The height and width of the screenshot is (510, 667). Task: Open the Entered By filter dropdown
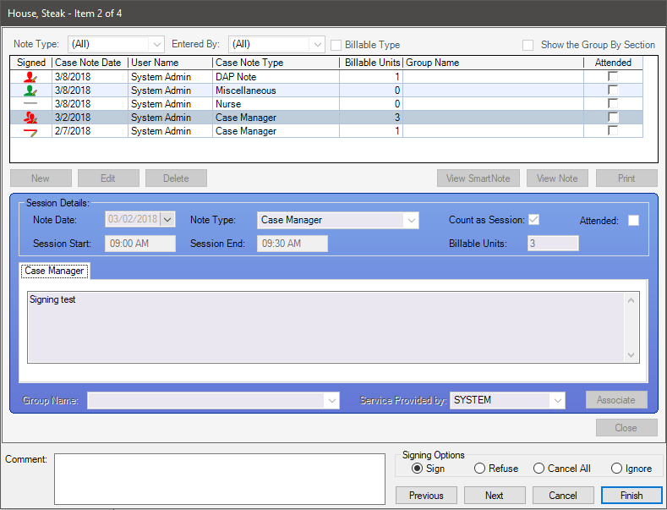(317, 44)
